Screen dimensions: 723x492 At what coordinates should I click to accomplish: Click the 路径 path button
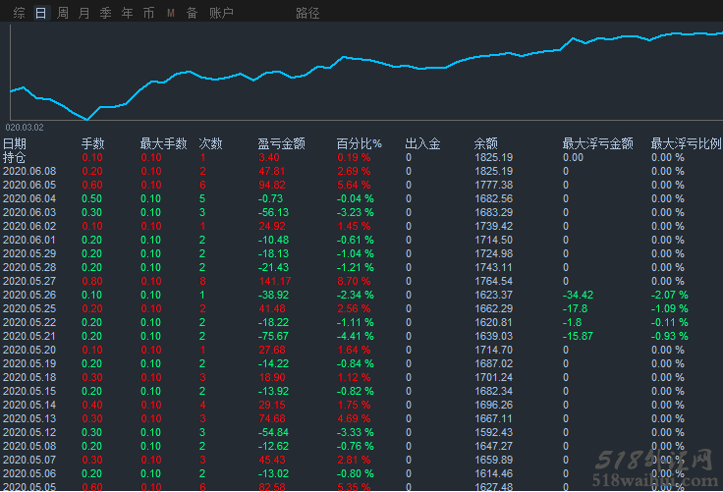307,13
